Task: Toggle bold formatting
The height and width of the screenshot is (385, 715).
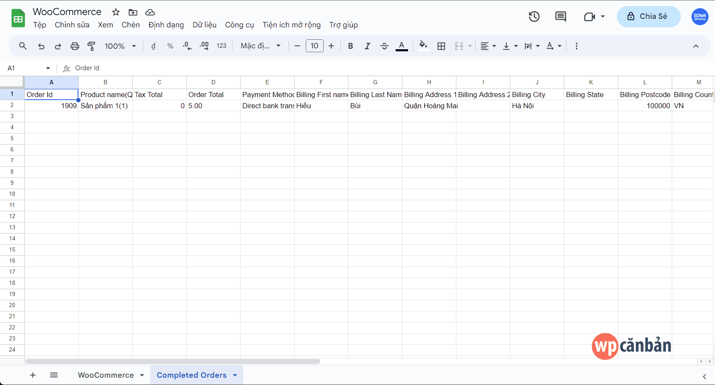Action: 350,46
